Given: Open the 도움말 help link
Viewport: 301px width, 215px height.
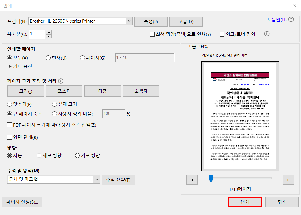Looking at the screenshot, I should pos(276,19).
